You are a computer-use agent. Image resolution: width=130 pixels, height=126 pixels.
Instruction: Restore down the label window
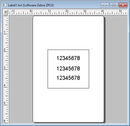click(x=114, y=5)
